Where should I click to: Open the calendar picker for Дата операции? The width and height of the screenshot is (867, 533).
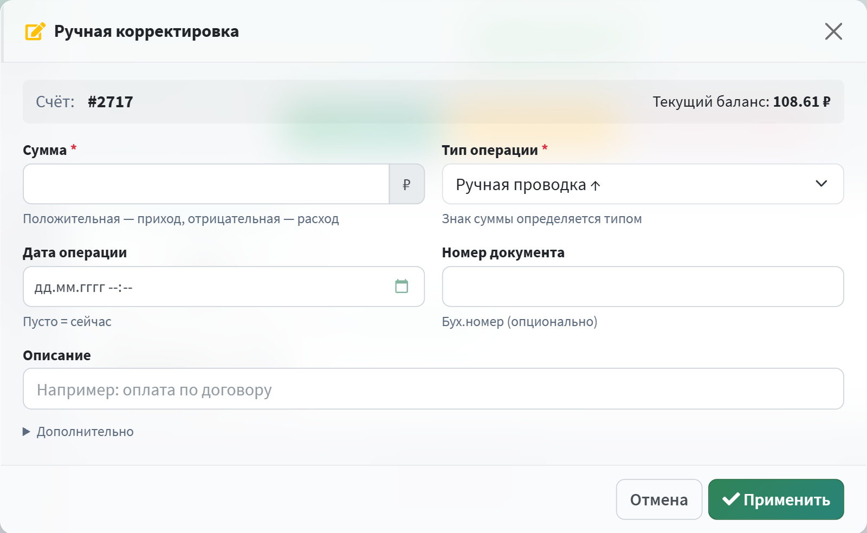402,286
